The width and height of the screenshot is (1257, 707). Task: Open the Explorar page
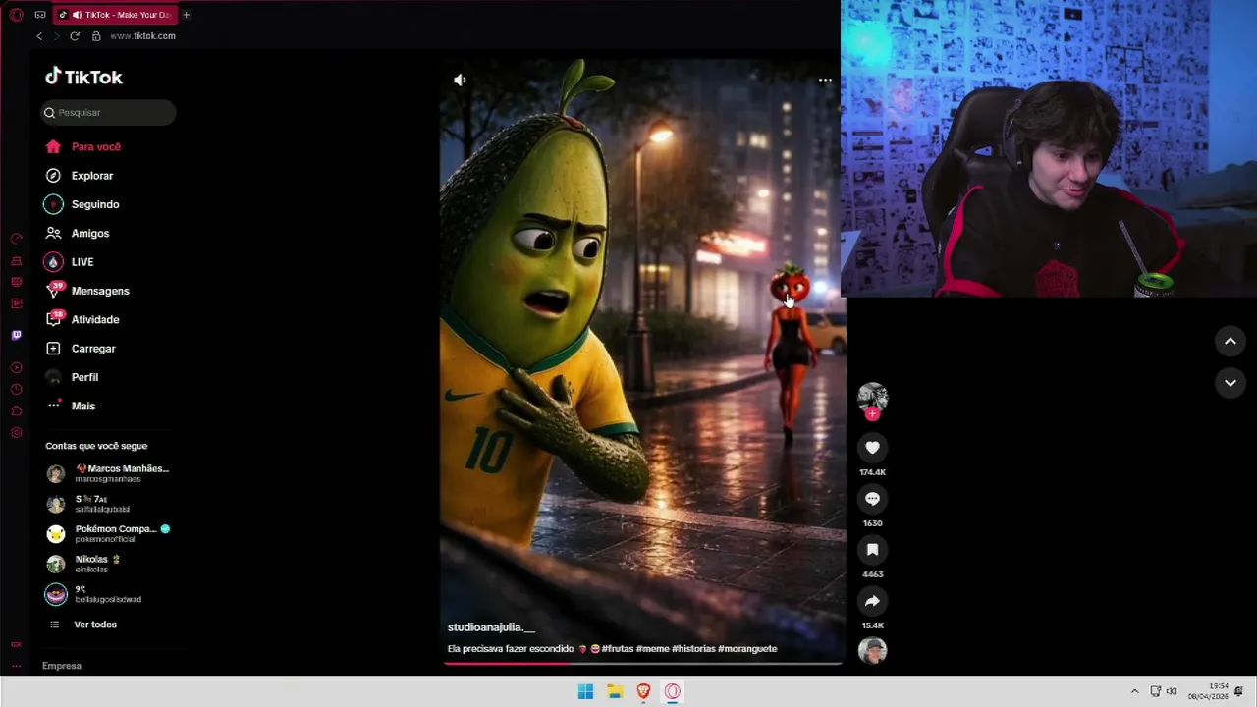click(80, 176)
